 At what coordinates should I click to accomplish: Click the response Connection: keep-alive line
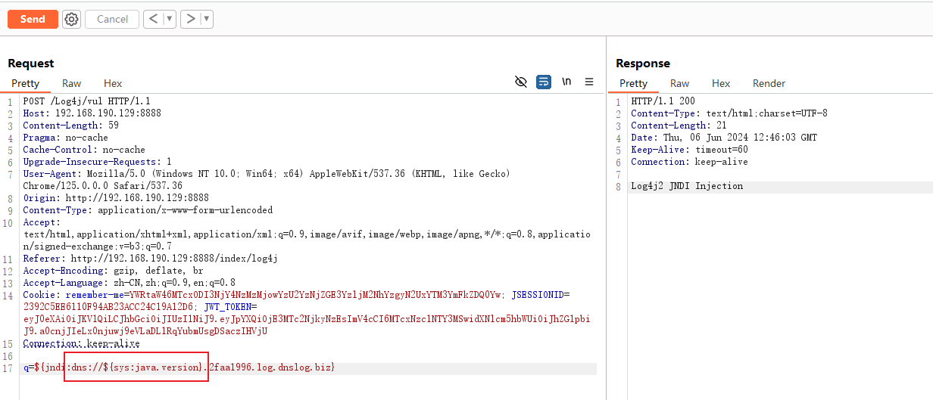pos(689,162)
